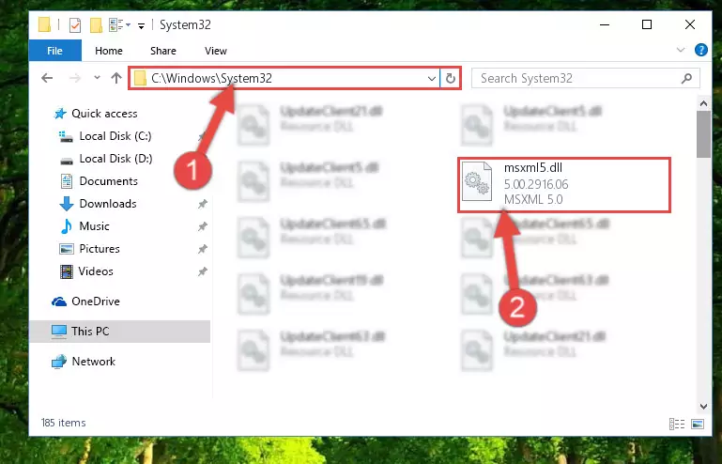Click the search magnifier icon
Screen dimensions: 722x464
[x=686, y=78]
